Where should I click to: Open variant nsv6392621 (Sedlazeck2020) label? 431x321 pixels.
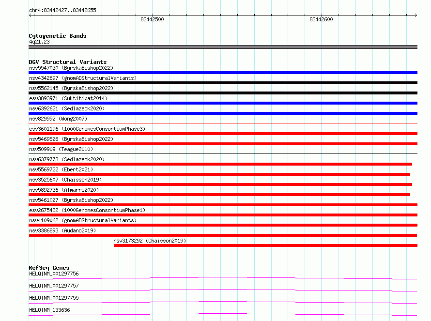[67, 108]
